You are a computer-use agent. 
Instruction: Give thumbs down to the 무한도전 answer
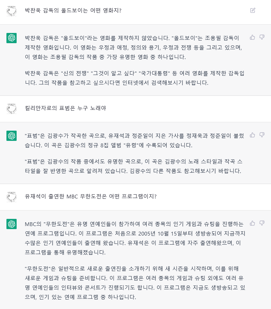pyautogui.click(x=262, y=223)
